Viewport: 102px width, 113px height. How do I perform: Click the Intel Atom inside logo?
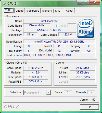click(86, 28)
